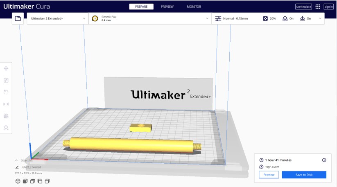This screenshot has height=187, width=337.
Task: Collapse the Object list panel
Action: tap(17, 160)
